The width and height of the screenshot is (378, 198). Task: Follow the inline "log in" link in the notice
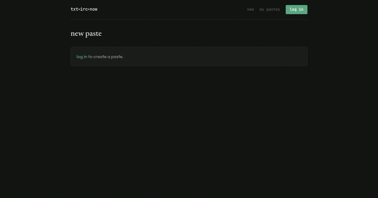[82, 57]
